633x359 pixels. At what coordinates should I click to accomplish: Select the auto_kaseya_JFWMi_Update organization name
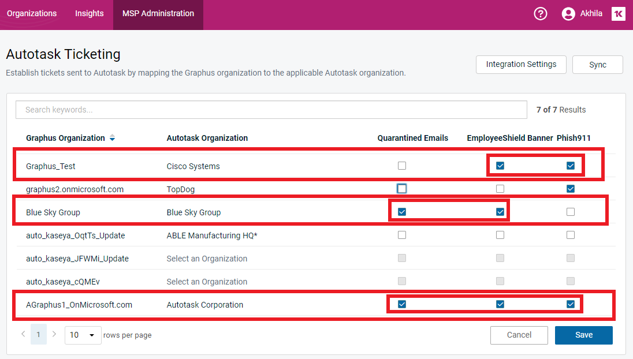[x=77, y=259]
